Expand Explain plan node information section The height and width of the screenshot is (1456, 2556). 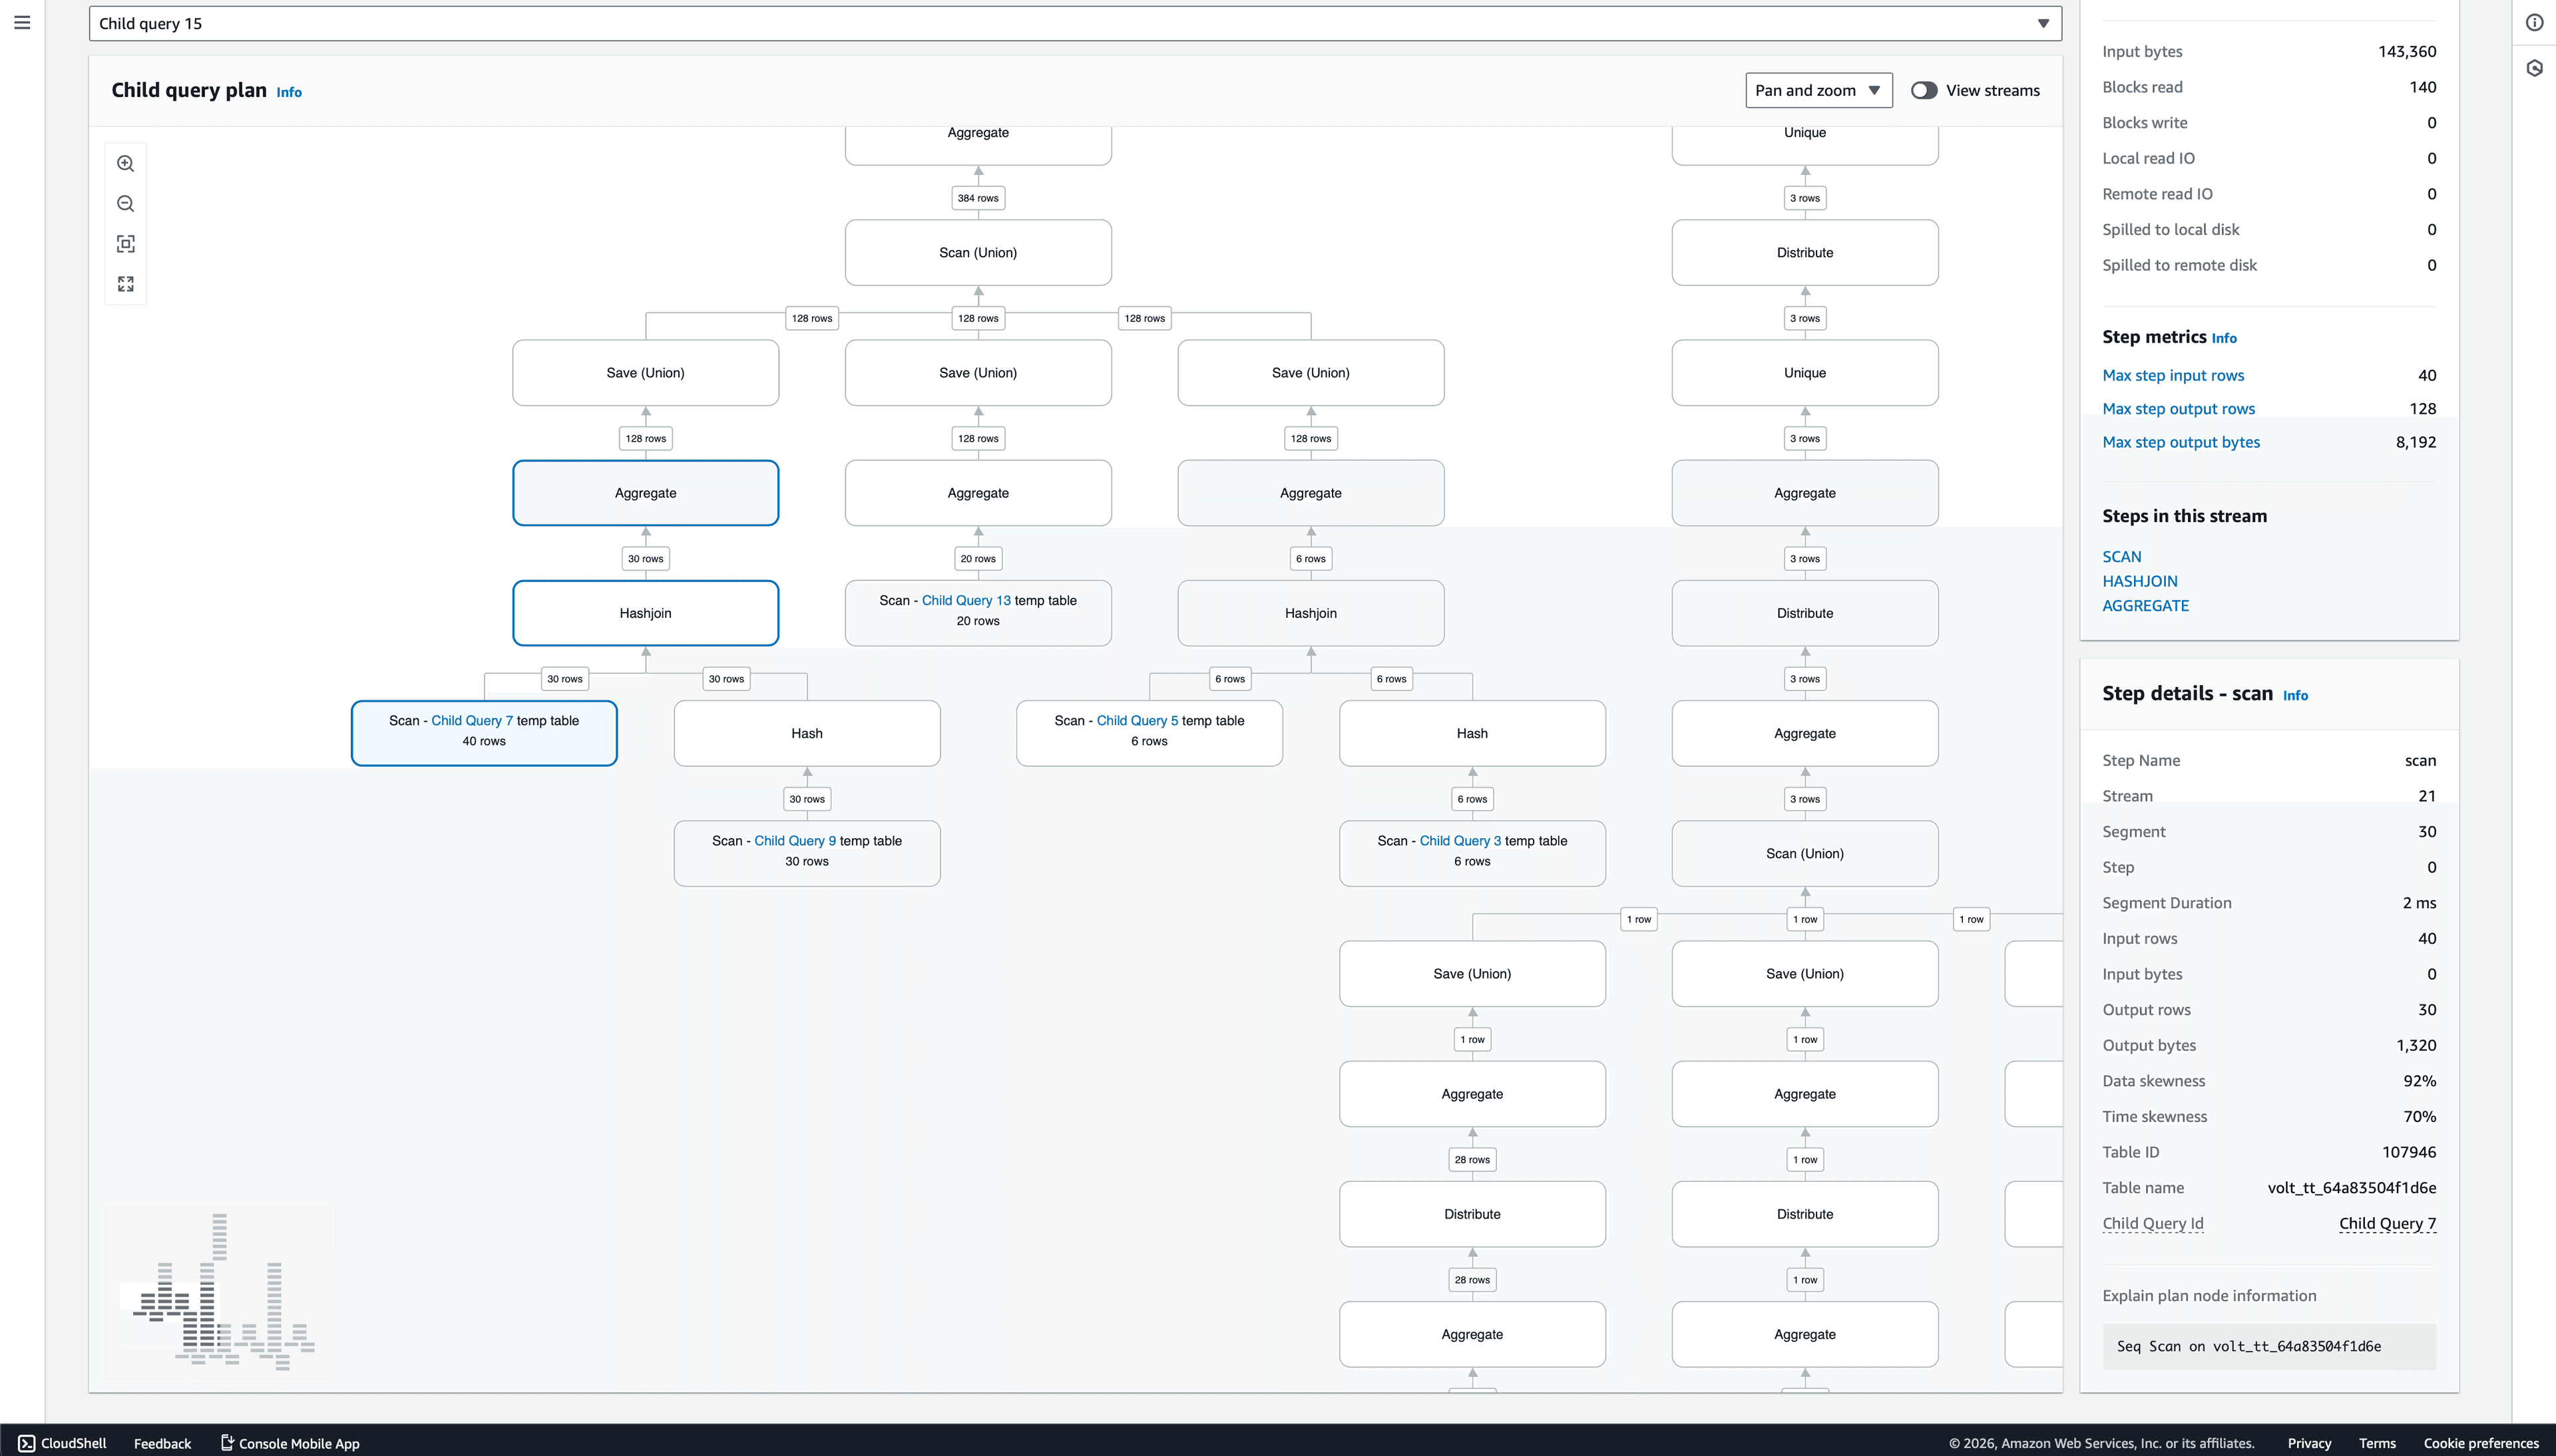point(2208,1294)
